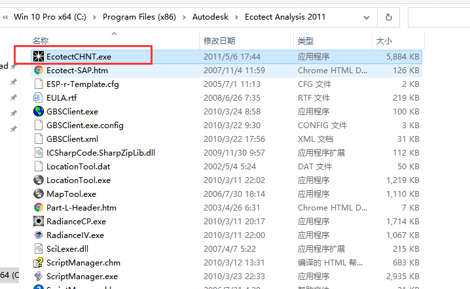The height and width of the screenshot is (289, 470).
Task: Select the EcotectCHNT.exe file name
Action: click(x=79, y=57)
